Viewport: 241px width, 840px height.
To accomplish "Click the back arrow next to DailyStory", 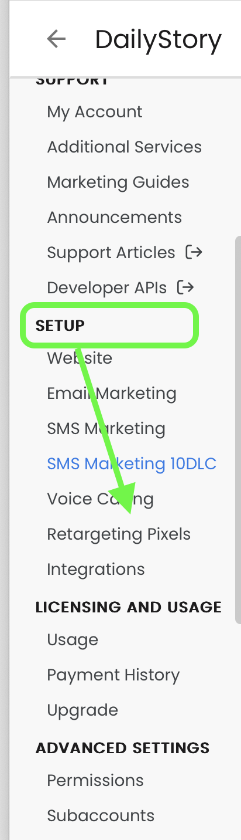I will [x=56, y=39].
